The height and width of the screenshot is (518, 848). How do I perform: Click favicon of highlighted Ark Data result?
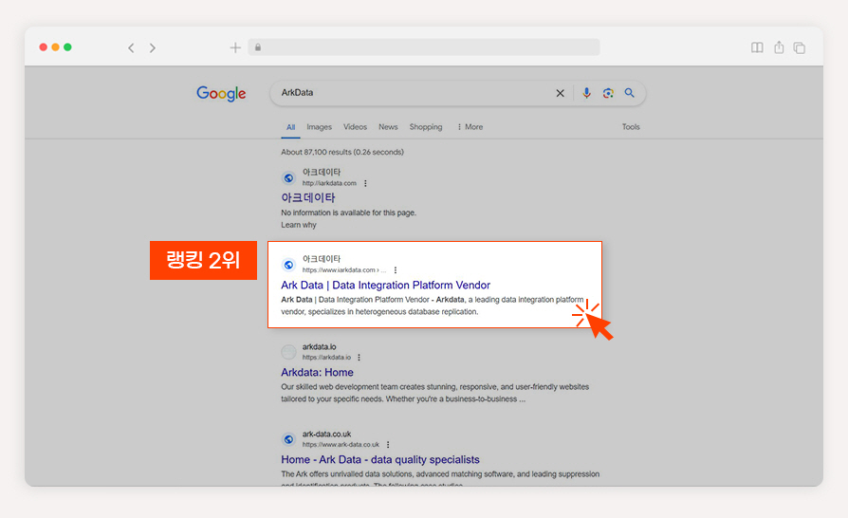[288, 265]
